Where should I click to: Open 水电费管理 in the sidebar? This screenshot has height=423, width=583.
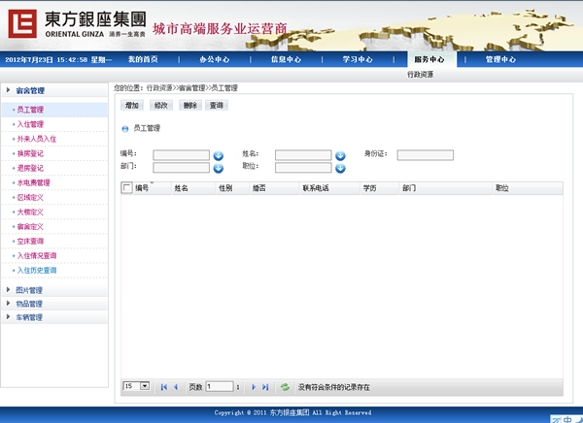pos(33,182)
